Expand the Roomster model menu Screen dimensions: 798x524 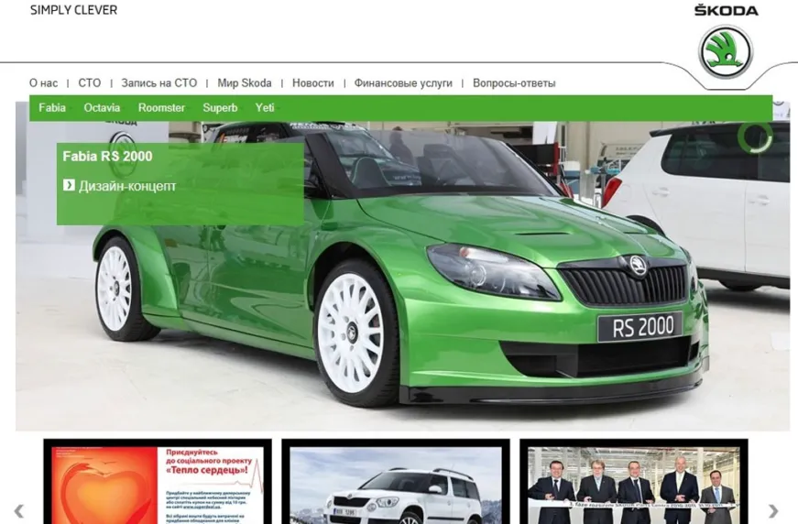click(x=161, y=108)
